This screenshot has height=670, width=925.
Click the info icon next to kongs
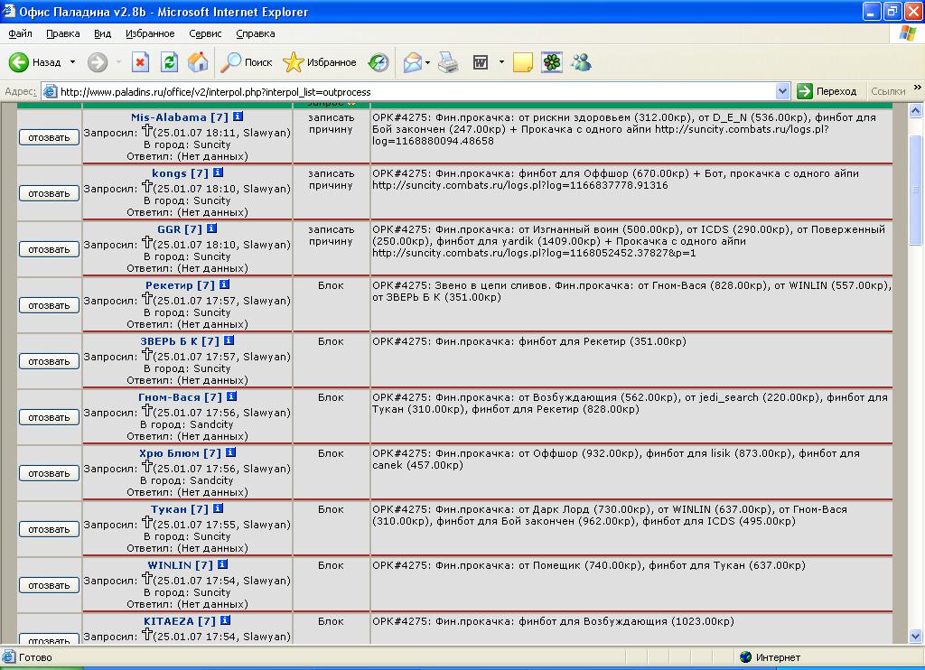[x=218, y=172]
